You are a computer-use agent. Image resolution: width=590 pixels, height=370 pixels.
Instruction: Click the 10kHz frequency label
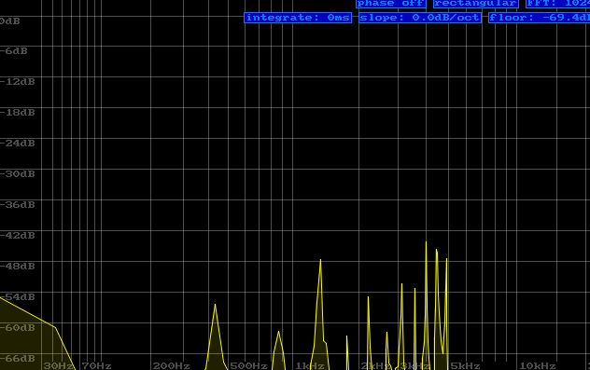pyautogui.click(x=538, y=366)
